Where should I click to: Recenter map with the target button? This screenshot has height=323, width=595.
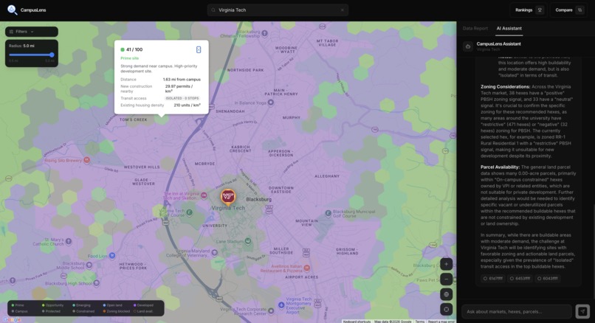coord(446,309)
